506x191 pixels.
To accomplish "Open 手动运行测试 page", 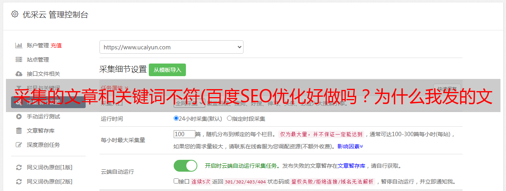I will point(43,116).
